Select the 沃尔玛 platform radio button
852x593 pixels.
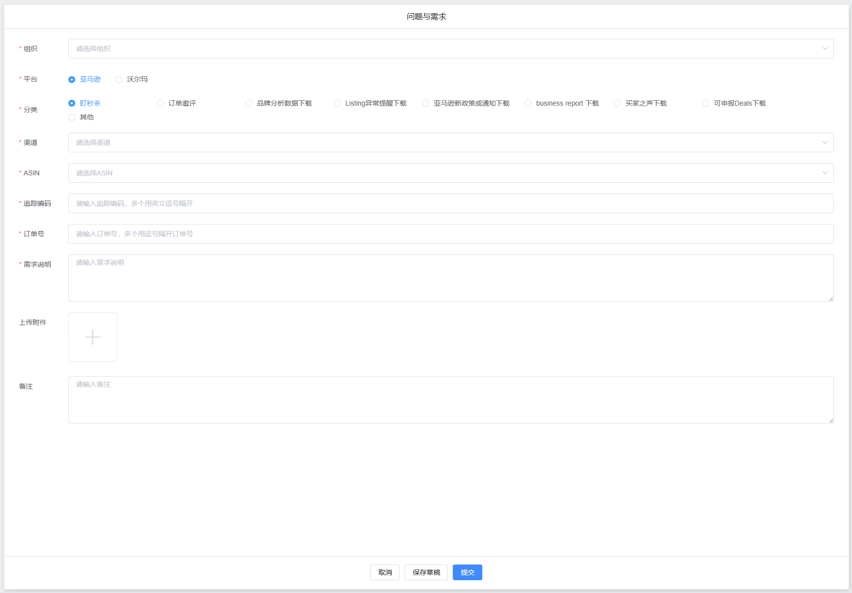tap(119, 80)
